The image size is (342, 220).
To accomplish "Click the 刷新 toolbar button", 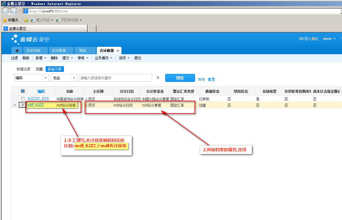I will point(26,58).
